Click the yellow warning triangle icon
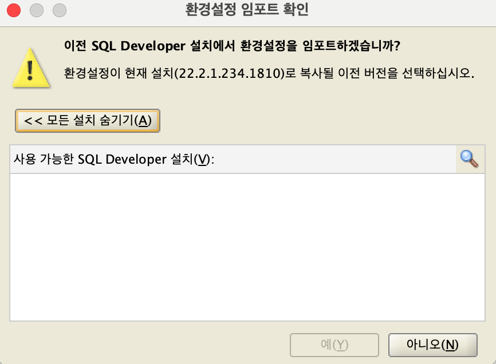The image size is (496, 364). [x=31, y=68]
